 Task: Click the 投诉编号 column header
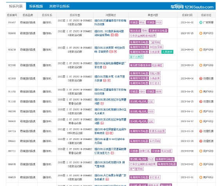tap(12, 15)
